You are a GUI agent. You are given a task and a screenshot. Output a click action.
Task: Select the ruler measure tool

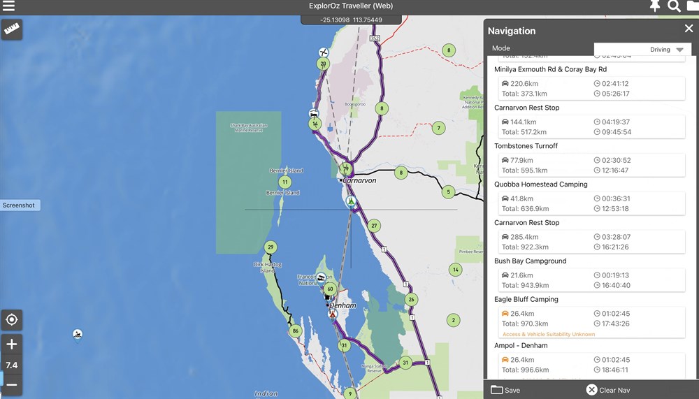[13, 29]
